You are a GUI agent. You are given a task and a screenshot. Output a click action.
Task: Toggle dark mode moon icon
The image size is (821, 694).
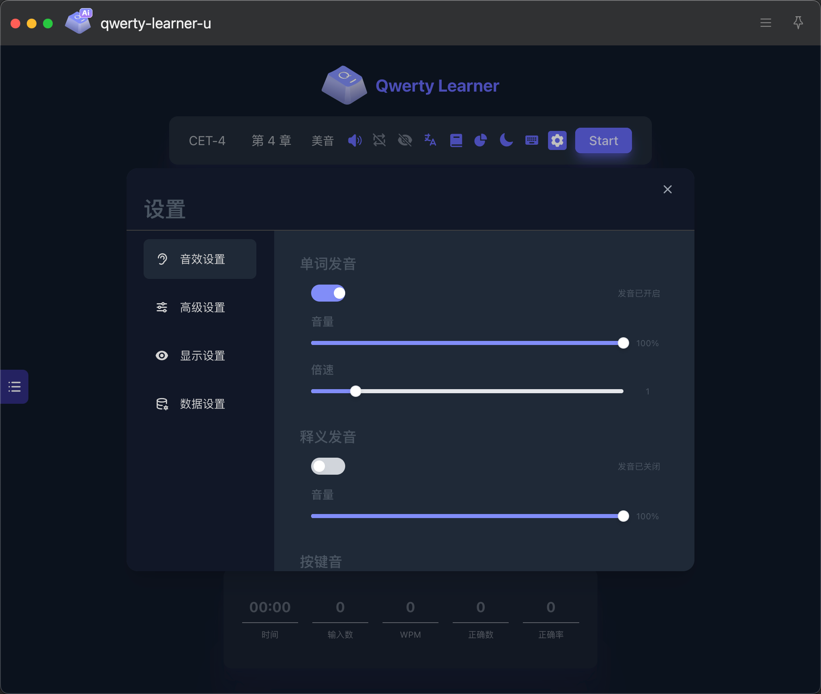click(x=506, y=141)
